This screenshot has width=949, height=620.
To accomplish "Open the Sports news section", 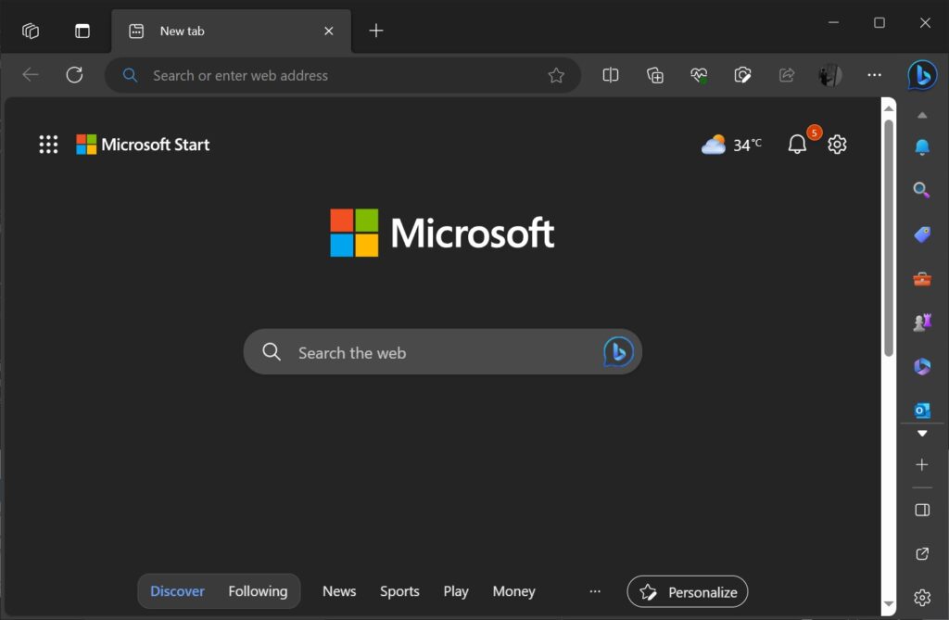I will tap(399, 591).
